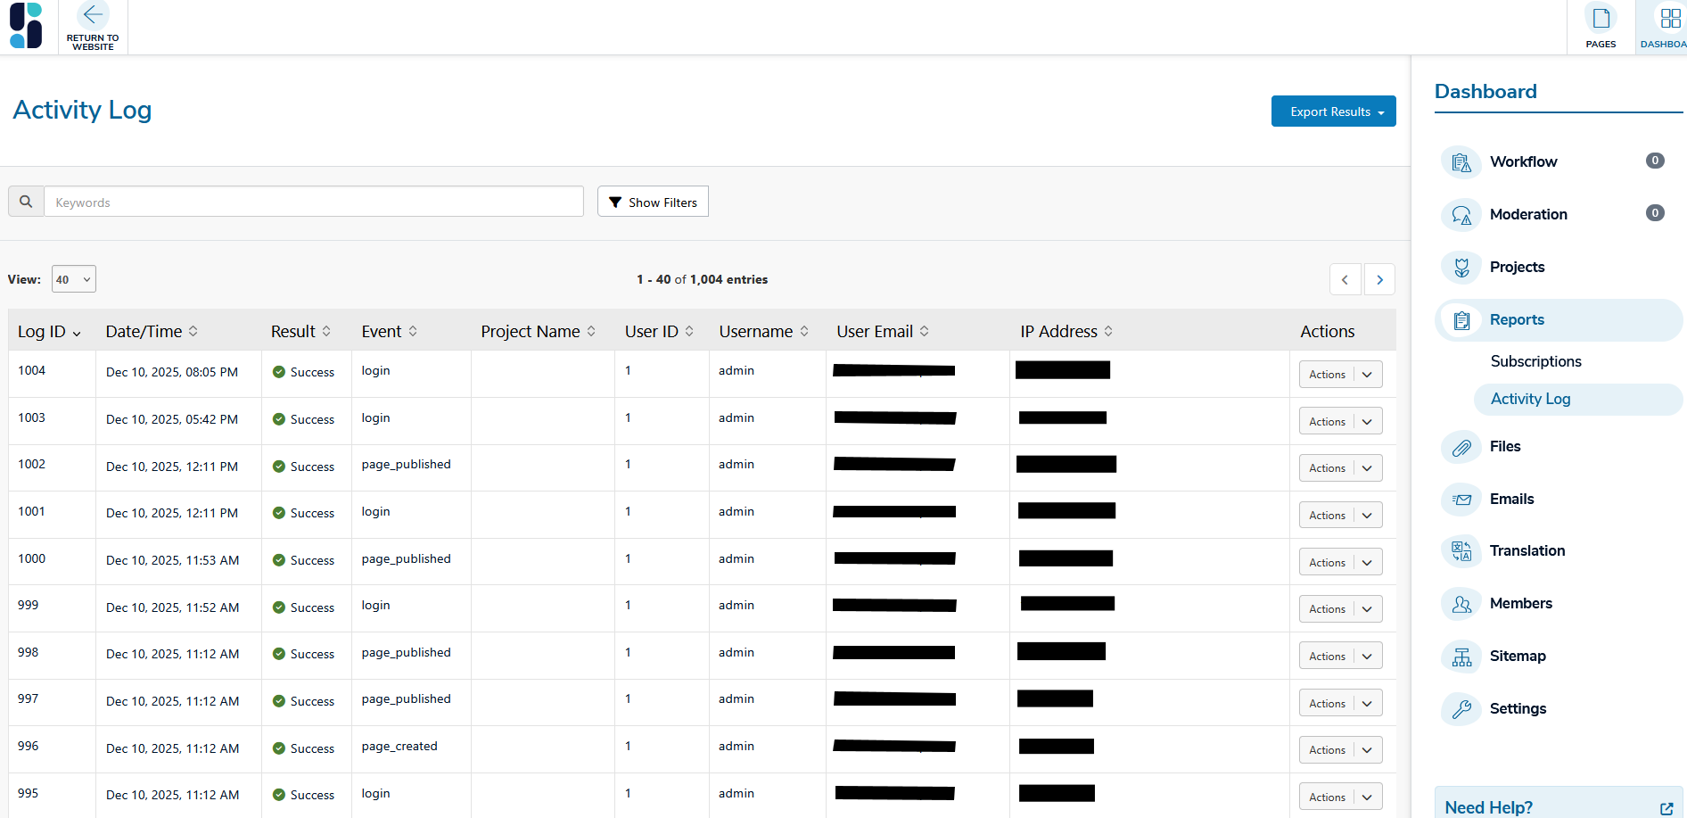Toggle sorting on the Log ID column

pos(49,332)
